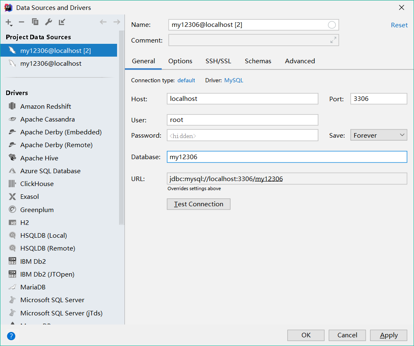Switch to Schemas tab

[258, 61]
